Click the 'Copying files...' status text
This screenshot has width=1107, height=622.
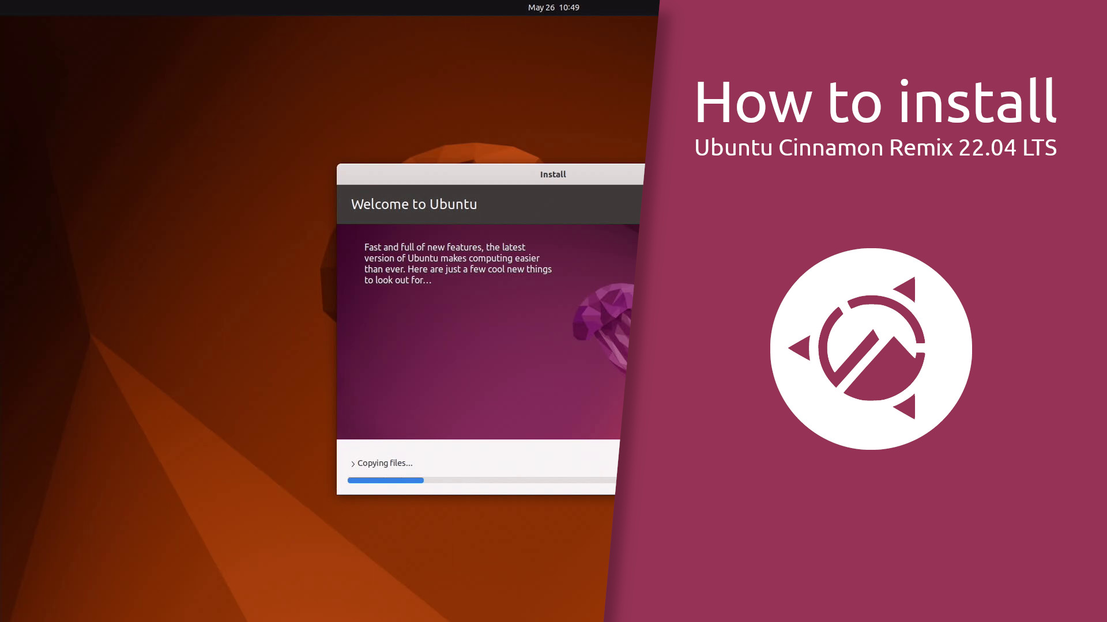(385, 463)
